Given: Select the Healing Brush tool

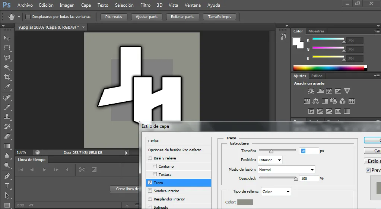Looking at the screenshot, I should [7, 98].
